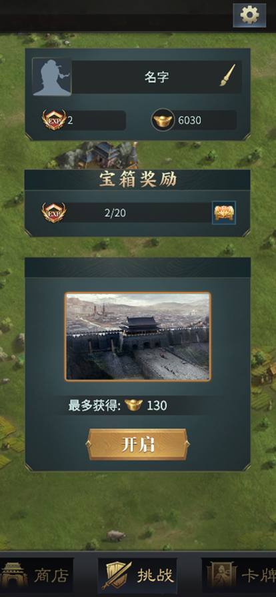
Task: Open the fortress city challenge thumbnail
Action: (x=137, y=336)
